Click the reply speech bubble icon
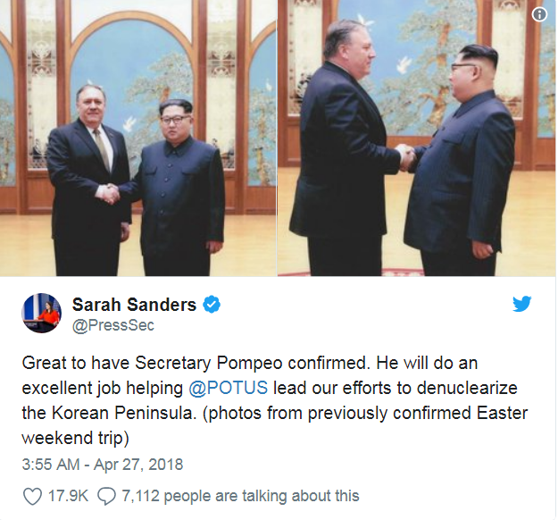Viewport: 558px width, 520px height. pyautogui.click(x=106, y=496)
